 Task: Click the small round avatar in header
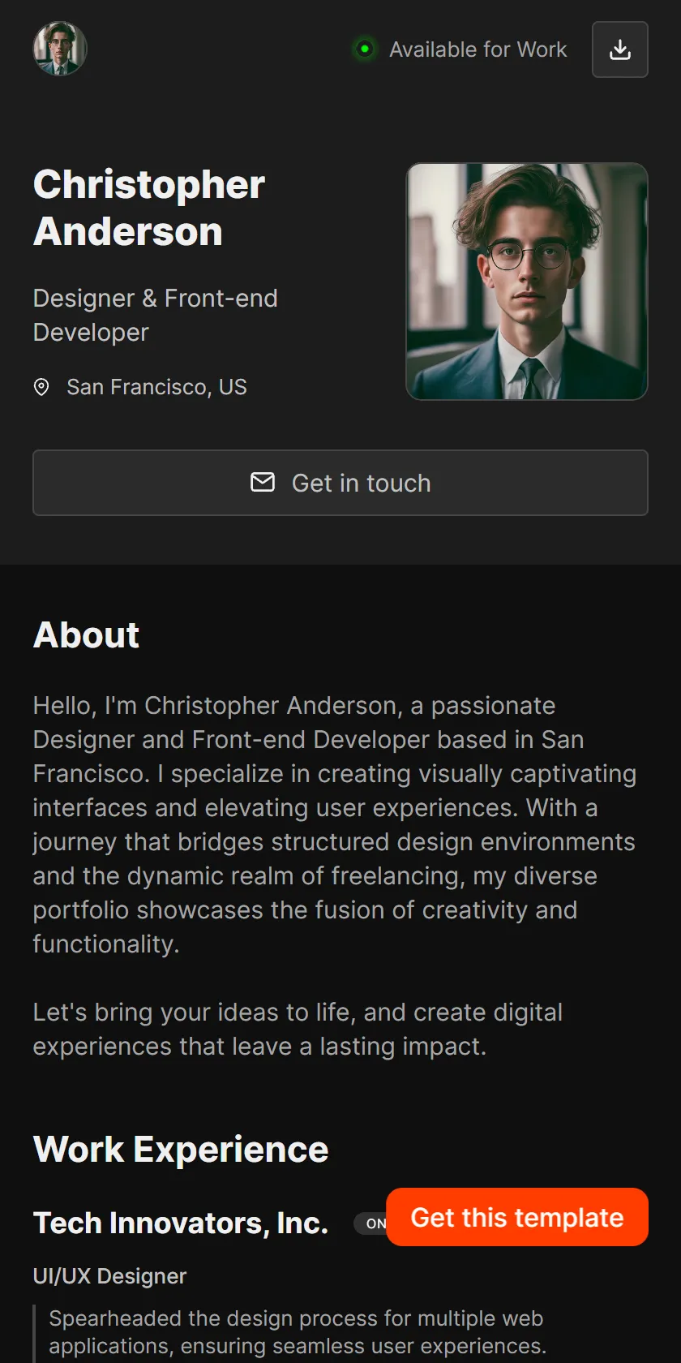point(60,49)
